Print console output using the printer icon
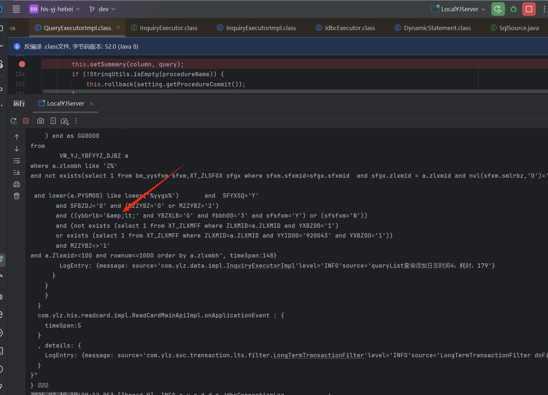Viewport: 548px width, 395px height. pos(17,184)
